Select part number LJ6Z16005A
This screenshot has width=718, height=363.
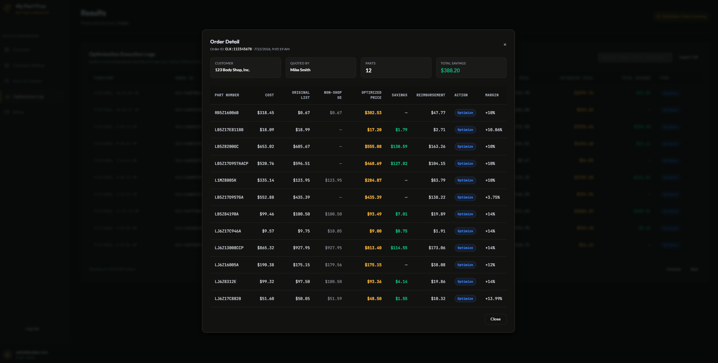(226, 265)
